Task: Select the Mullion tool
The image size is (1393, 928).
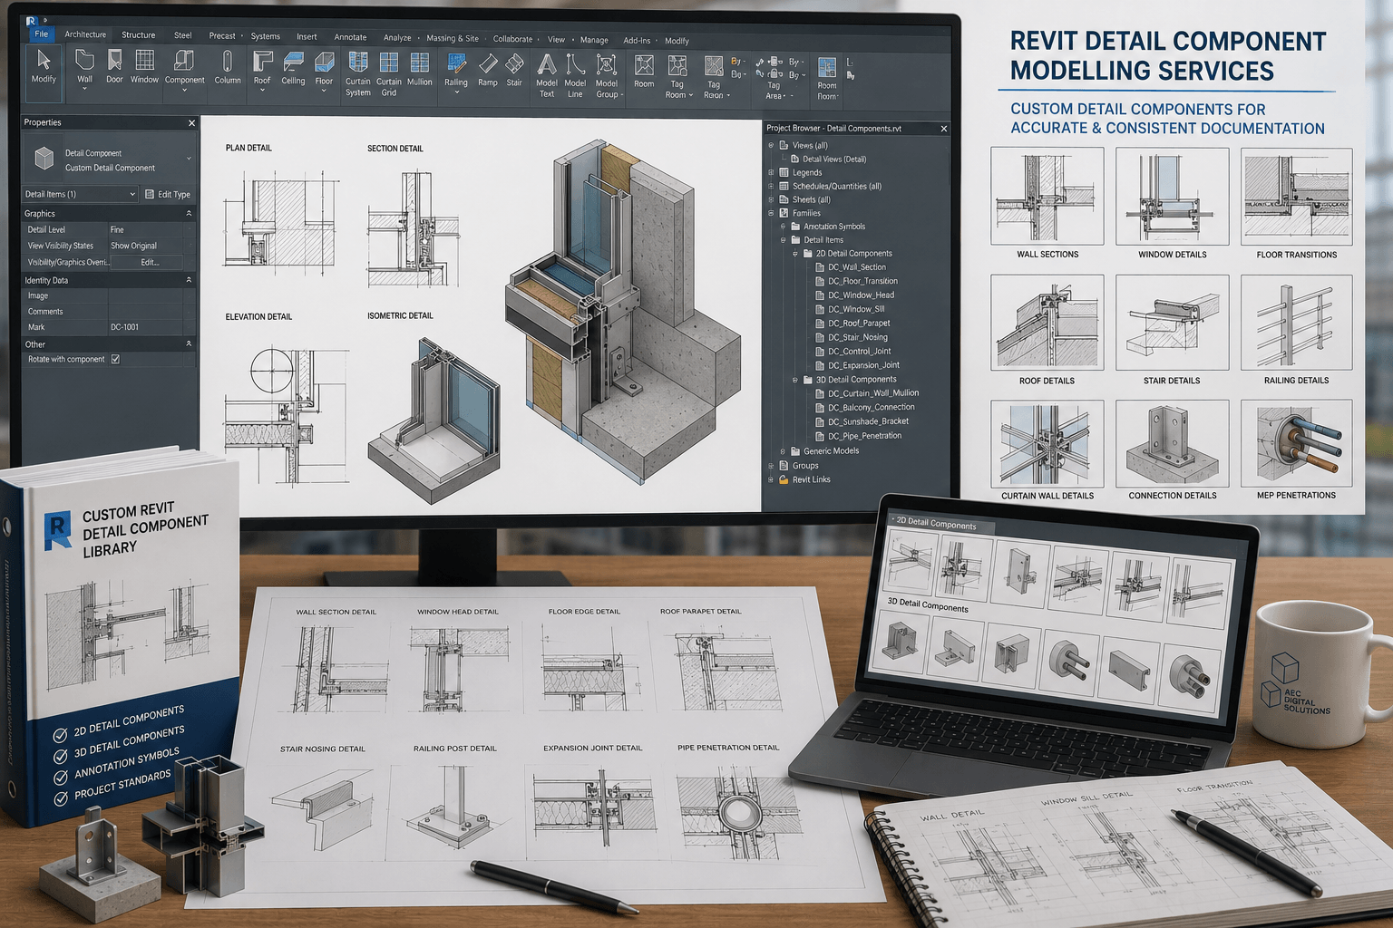Action: pos(419,68)
